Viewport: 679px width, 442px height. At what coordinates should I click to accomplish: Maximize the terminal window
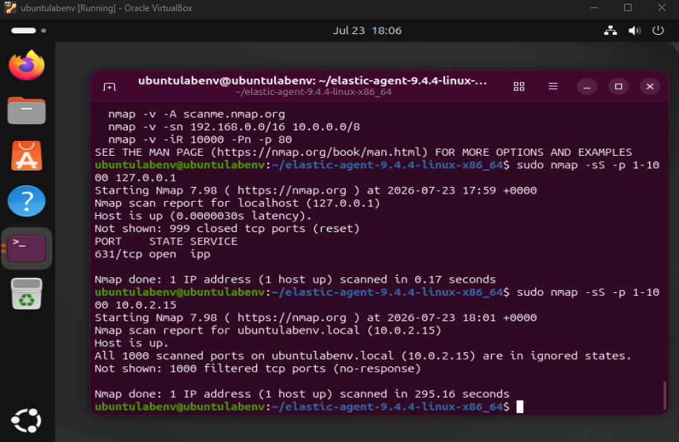coord(618,87)
